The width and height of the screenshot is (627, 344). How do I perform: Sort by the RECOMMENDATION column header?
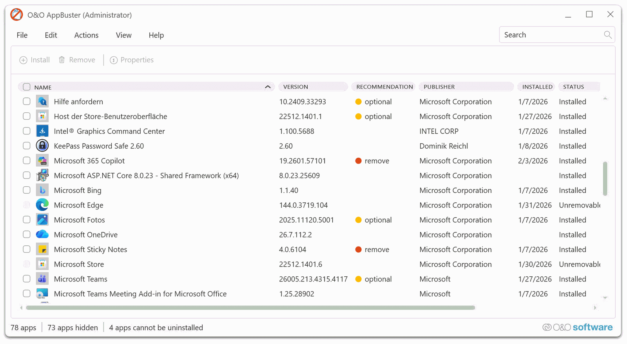click(384, 87)
